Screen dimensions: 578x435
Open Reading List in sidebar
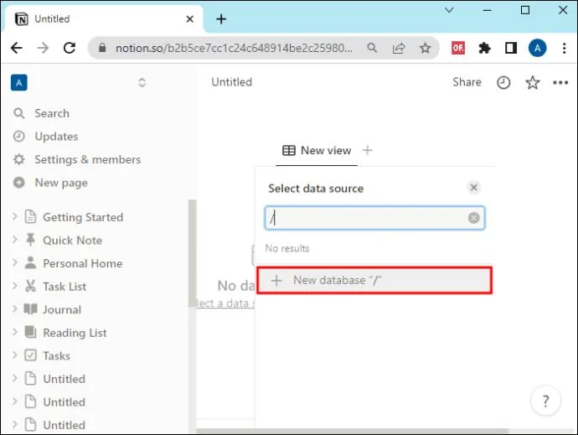(75, 333)
